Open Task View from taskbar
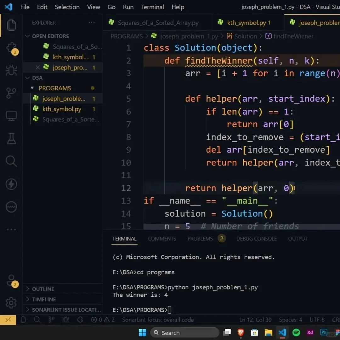 pos(227,332)
